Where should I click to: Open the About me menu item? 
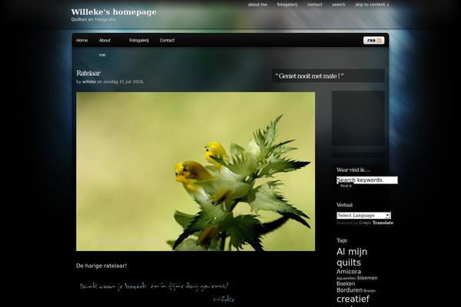pos(104,48)
